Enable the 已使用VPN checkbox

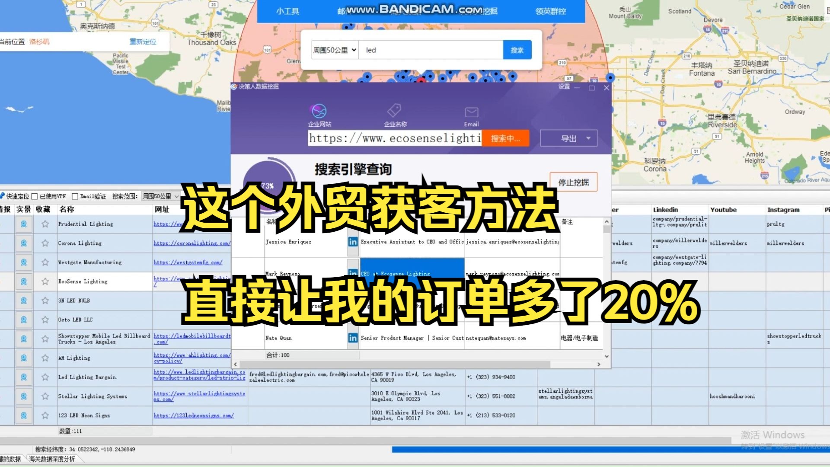click(x=35, y=196)
